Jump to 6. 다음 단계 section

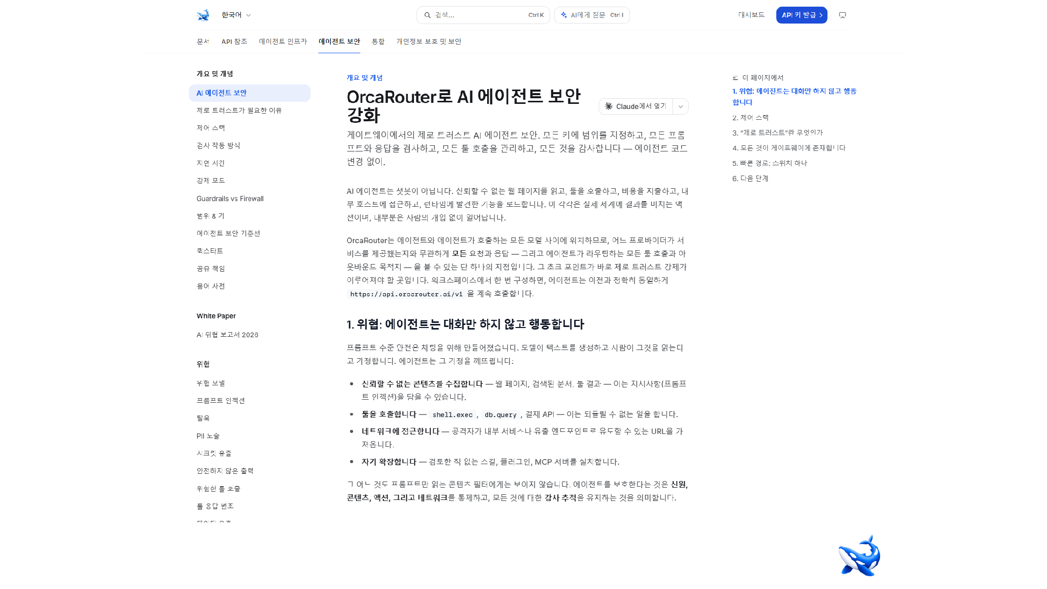click(x=750, y=179)
